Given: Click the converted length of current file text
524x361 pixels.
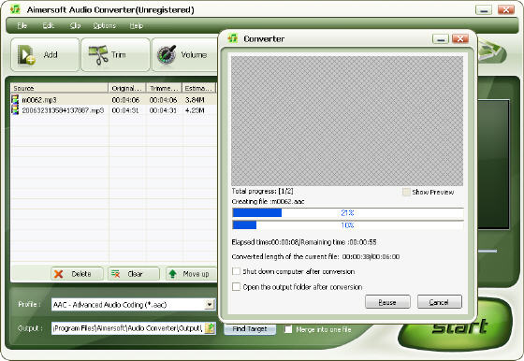Looking at the screenshot, I should 315,257.
